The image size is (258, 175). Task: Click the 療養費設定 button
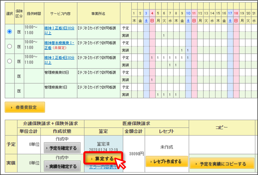coord(25,107)
